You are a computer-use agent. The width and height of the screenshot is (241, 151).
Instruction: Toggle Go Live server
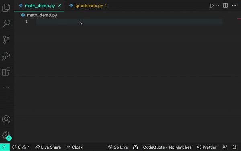pos(118,147)
